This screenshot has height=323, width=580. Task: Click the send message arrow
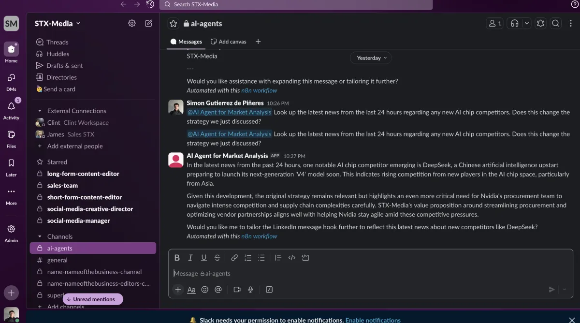pyautogui.click(x=551, y=289)
